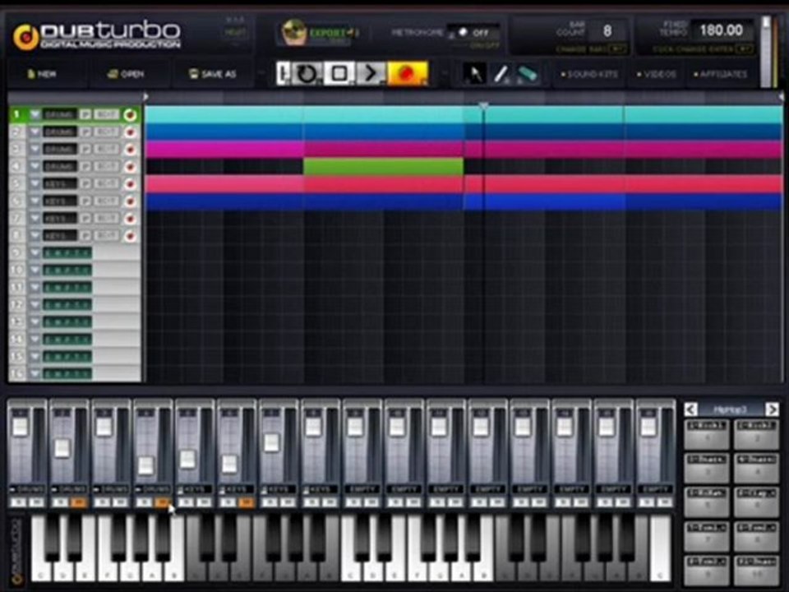The width and height of the screenshot is (789, 592).
Task: Select the pointer arrow tool
Action: (x=474, y=74)
